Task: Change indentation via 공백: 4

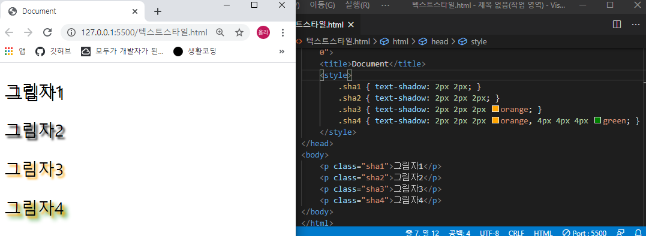Action: [460, 233]
